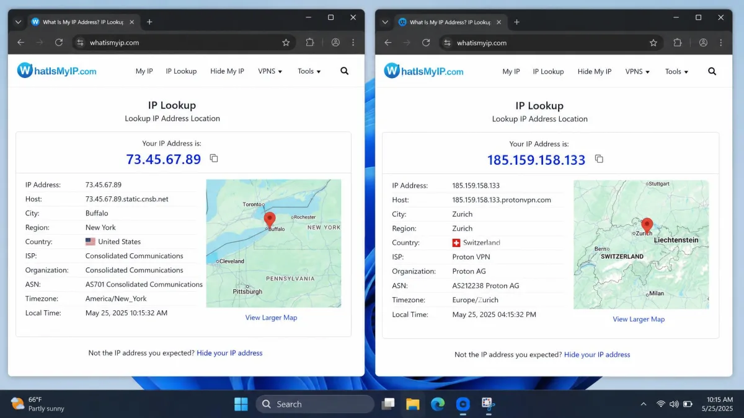Open profile icon in left browser window

(x=335, y=43)
